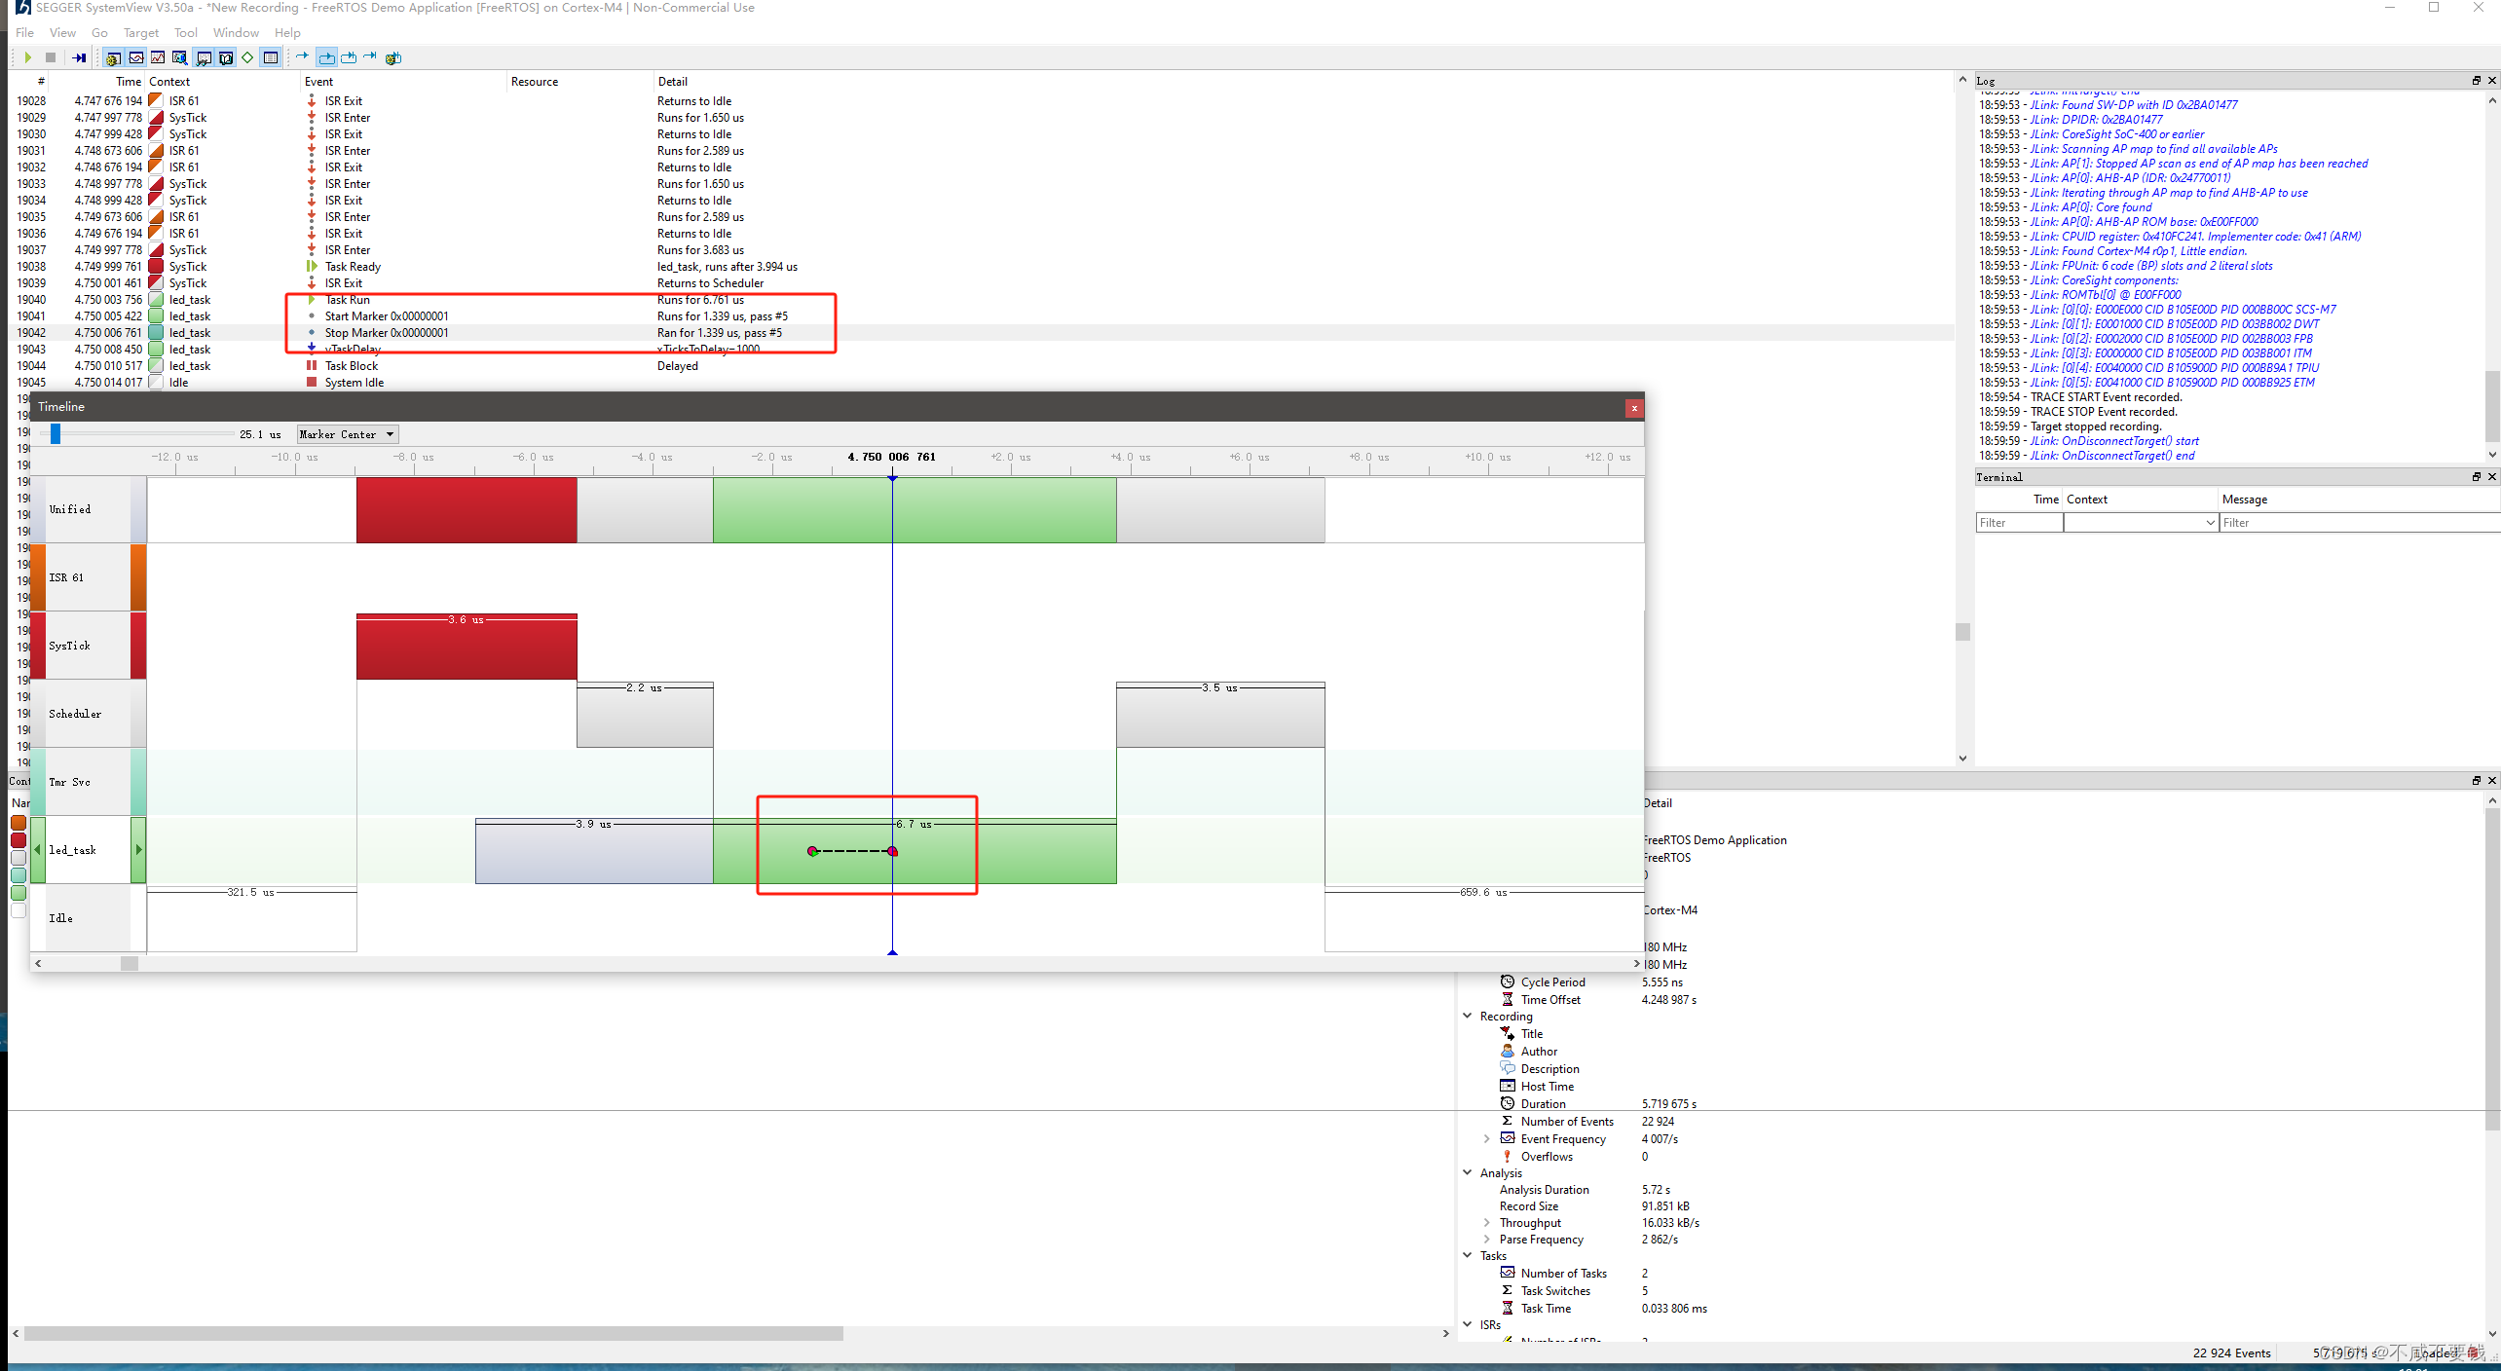
Task: Click the Host Time calendar icon
Action: (1508, 1086)
